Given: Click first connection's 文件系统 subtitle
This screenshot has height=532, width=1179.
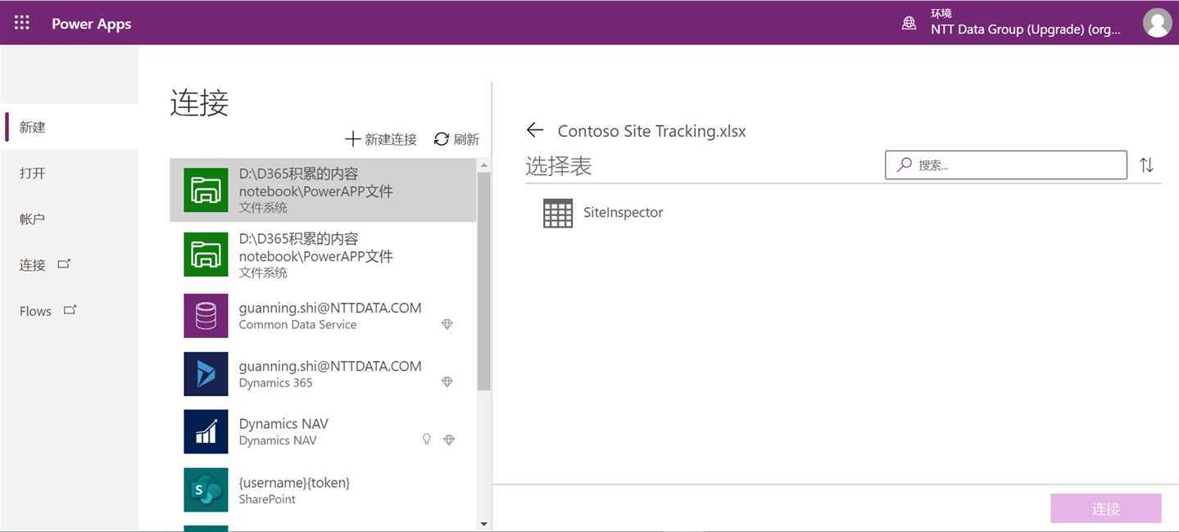Looking at the screenshot, I should pyautogui.click(x=263, y=208).
